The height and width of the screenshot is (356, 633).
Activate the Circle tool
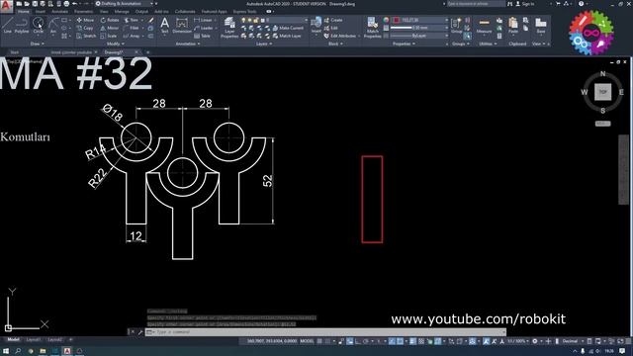(38, 25)
